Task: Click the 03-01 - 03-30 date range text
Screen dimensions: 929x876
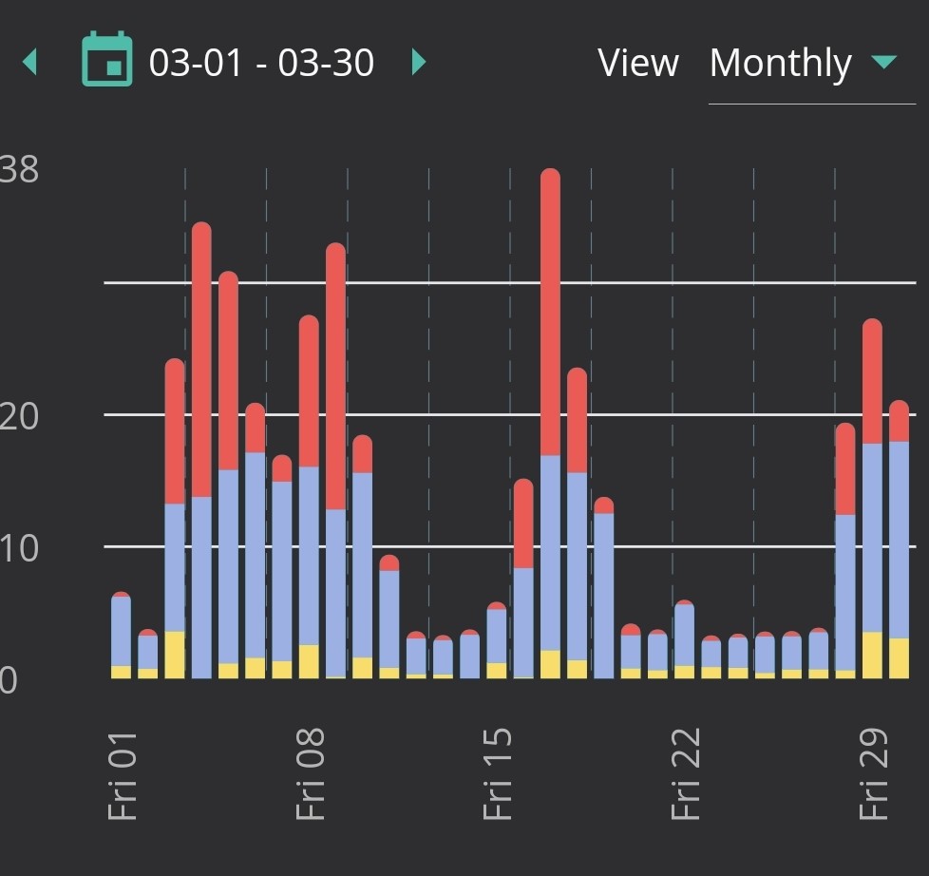Action: point(261,64)
